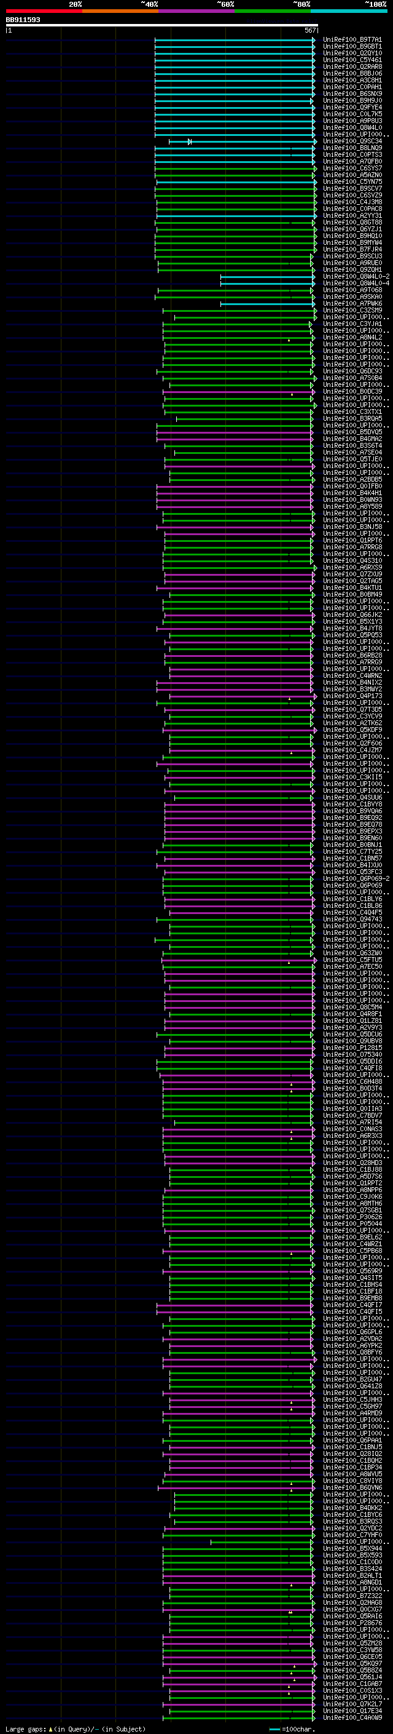
Task: Open hit UniRef100_Q2QY10
Action: 352,53
